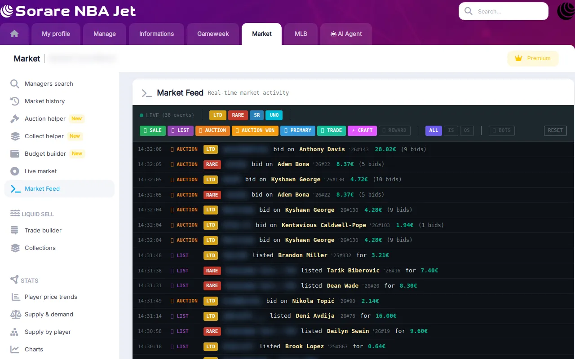Switch to the Gameweek tab
Screen dimensions: 575x359
[x=213, y=34]
